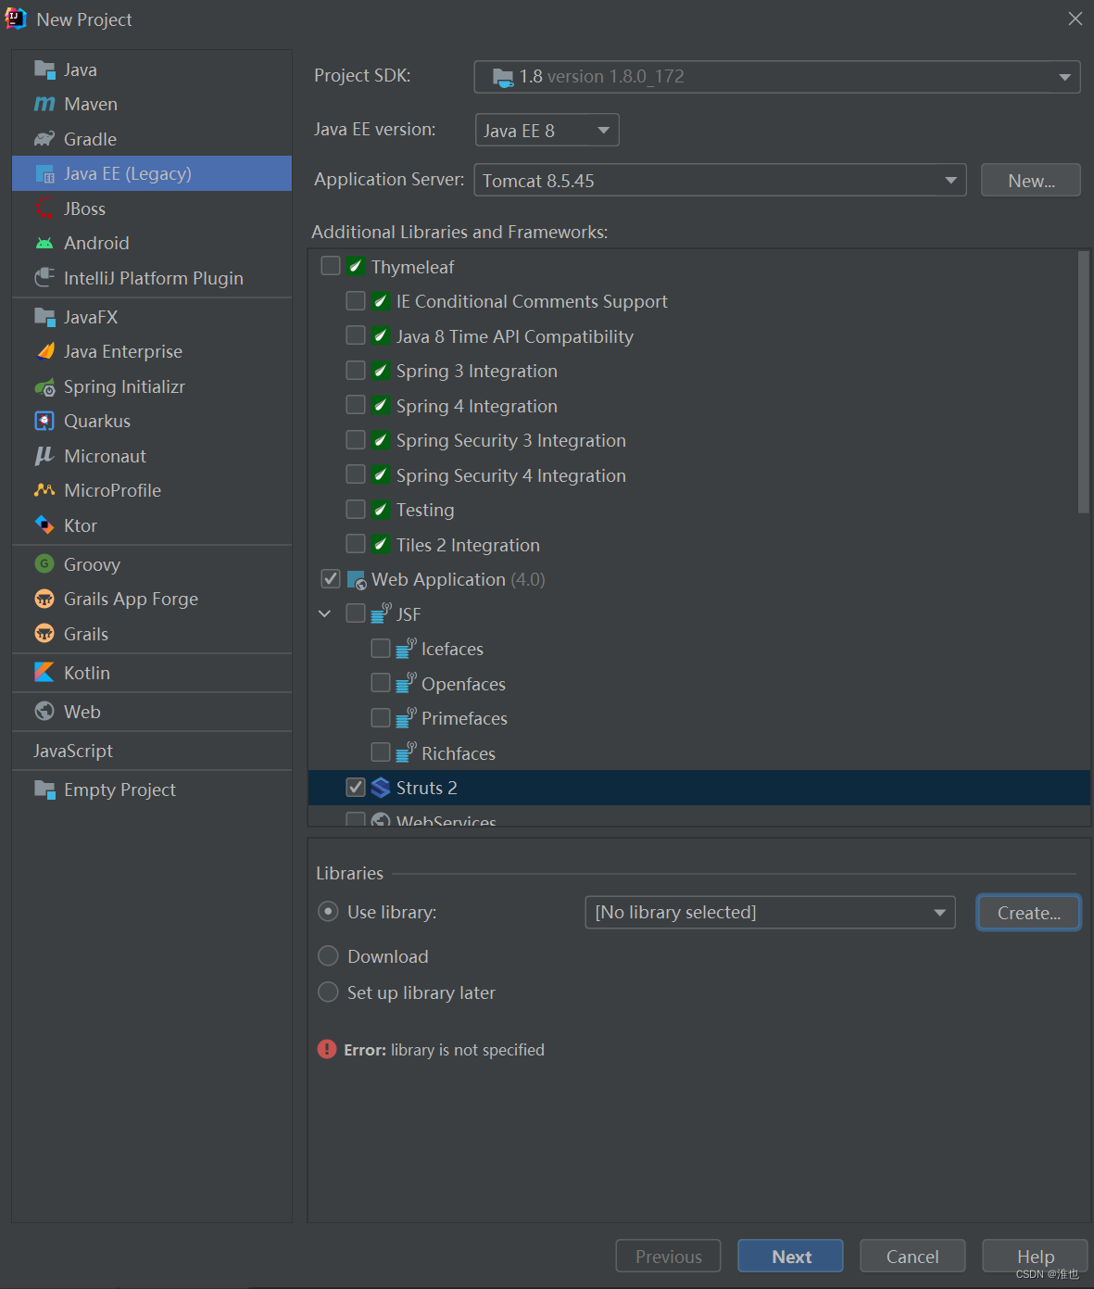Close the New Project dialog
Screen dimensions: 1094x1289
(1075, 19)
